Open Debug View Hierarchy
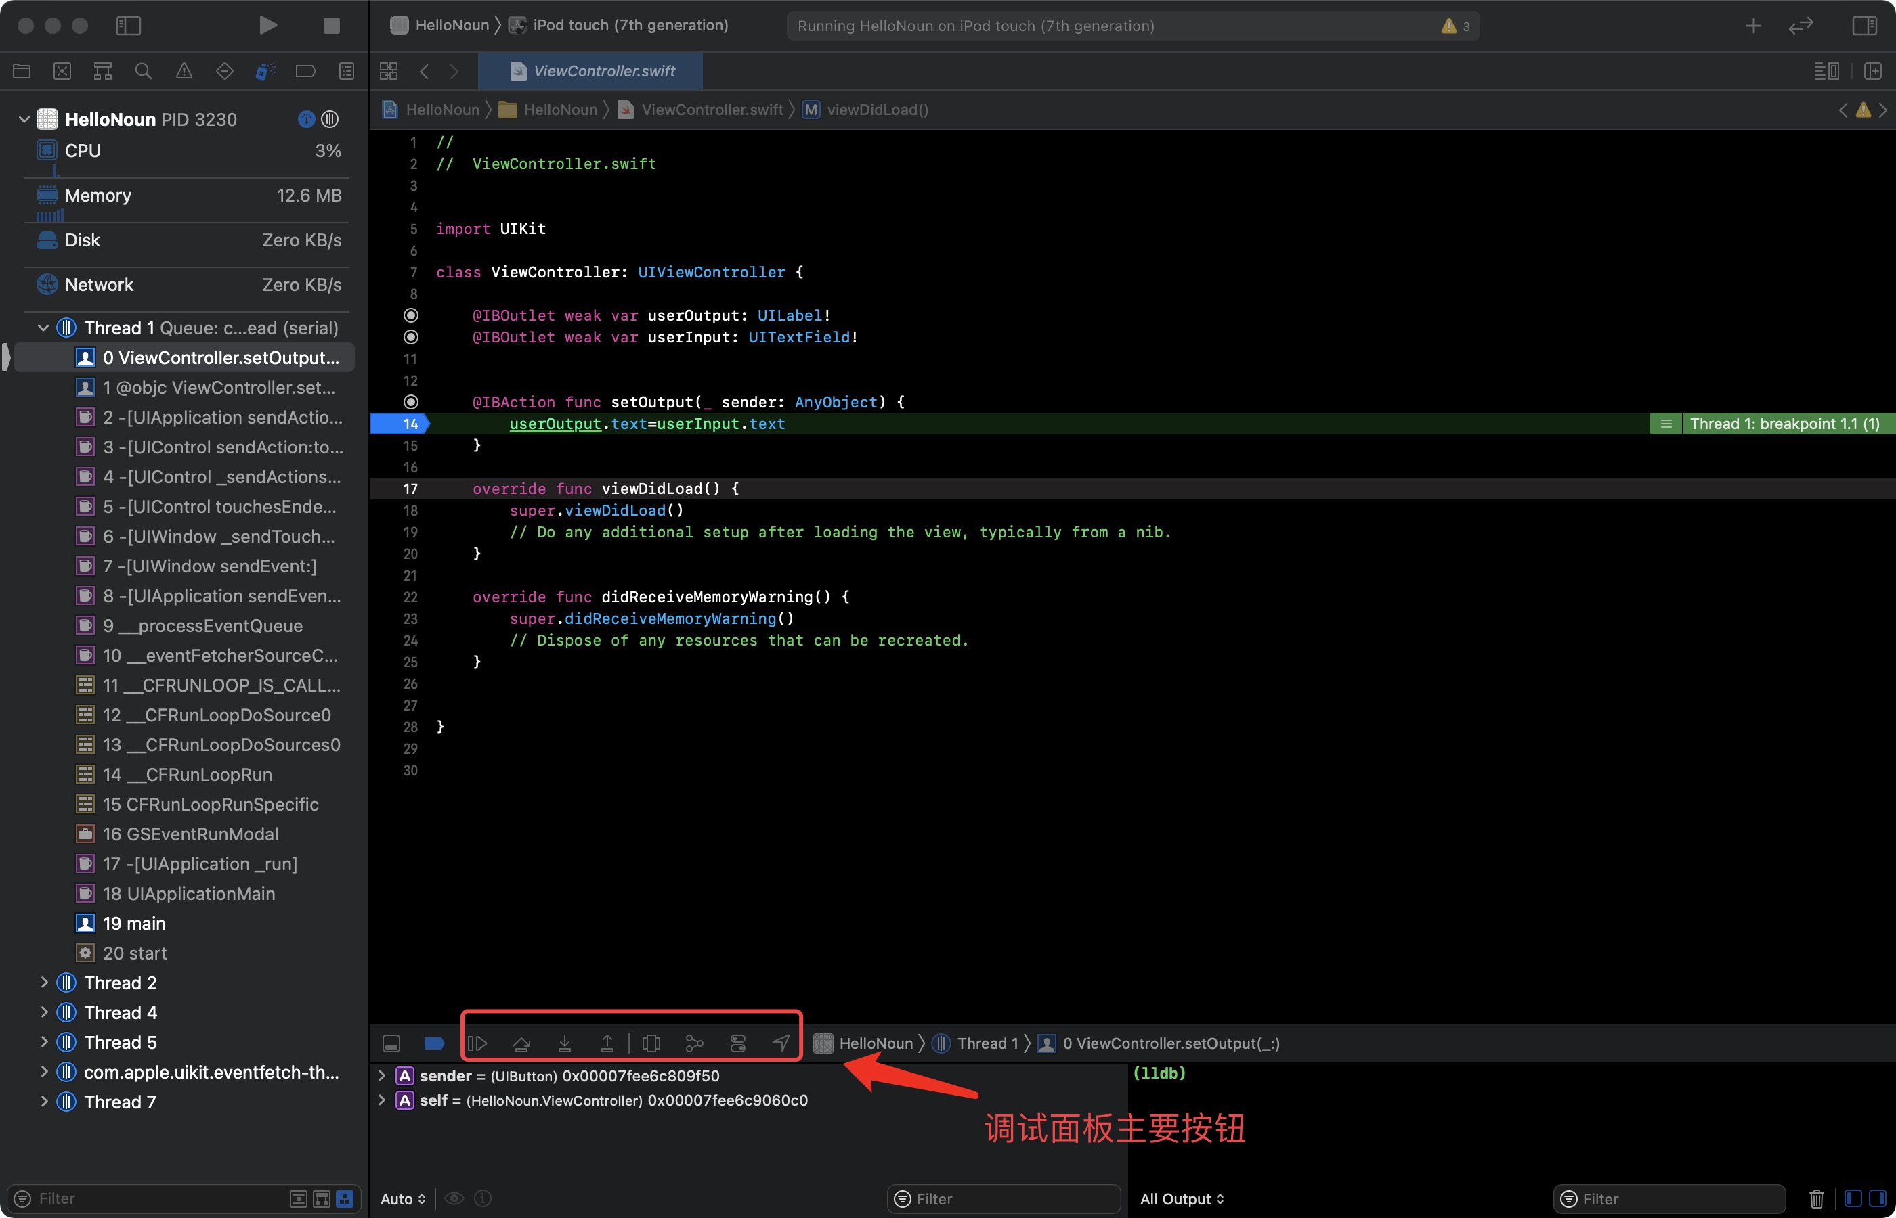1896x1218 pixels. [x=651, y=1043]
